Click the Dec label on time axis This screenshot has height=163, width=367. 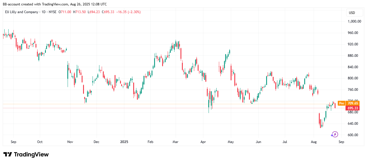point(97,142)
